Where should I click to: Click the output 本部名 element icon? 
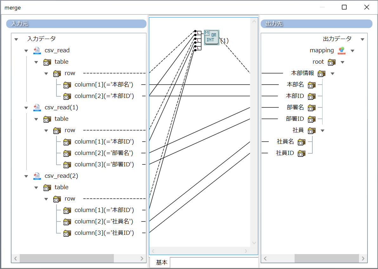click(x=311, y=85)
